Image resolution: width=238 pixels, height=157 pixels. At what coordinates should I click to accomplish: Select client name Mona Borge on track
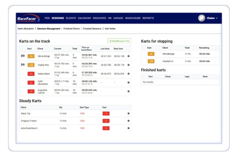[x=44, y=56]
